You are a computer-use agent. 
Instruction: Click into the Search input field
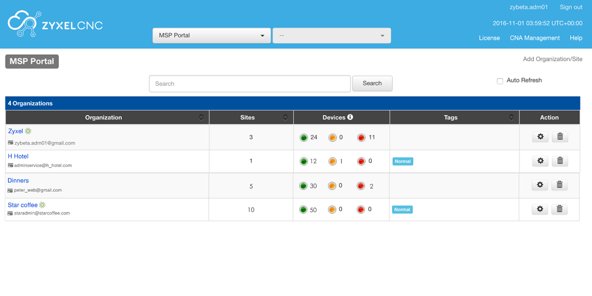coord(250,84)
